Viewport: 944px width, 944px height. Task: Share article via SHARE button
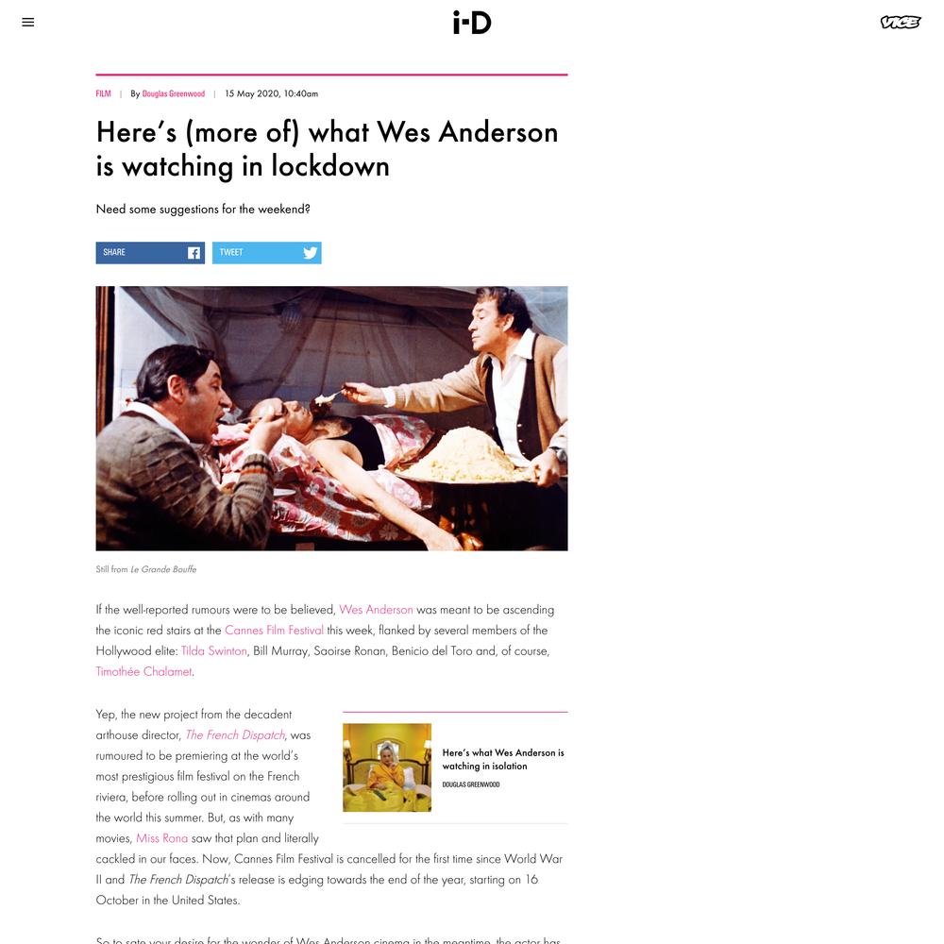[x=150, y=253]
